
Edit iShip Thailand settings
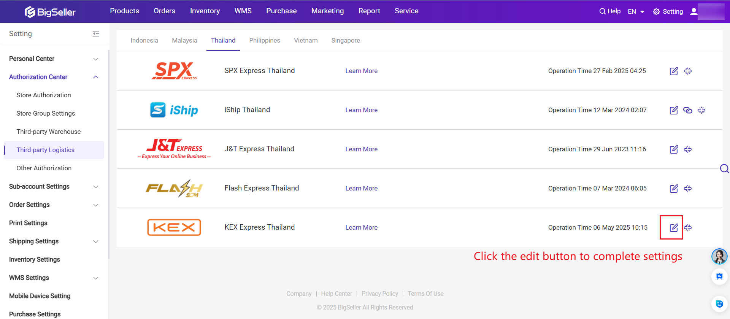(x=674, y=110)
